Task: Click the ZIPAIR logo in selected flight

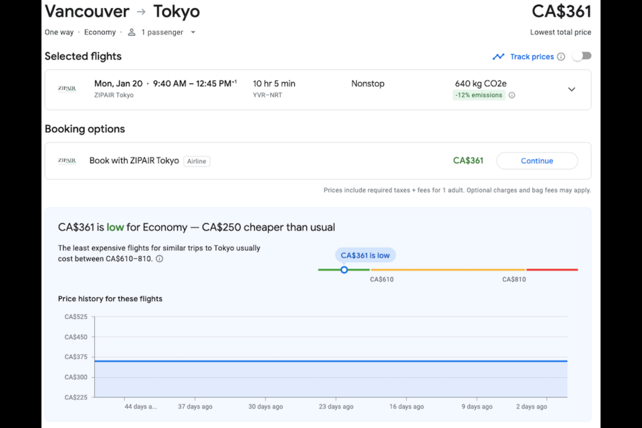Action: [67, 88]
